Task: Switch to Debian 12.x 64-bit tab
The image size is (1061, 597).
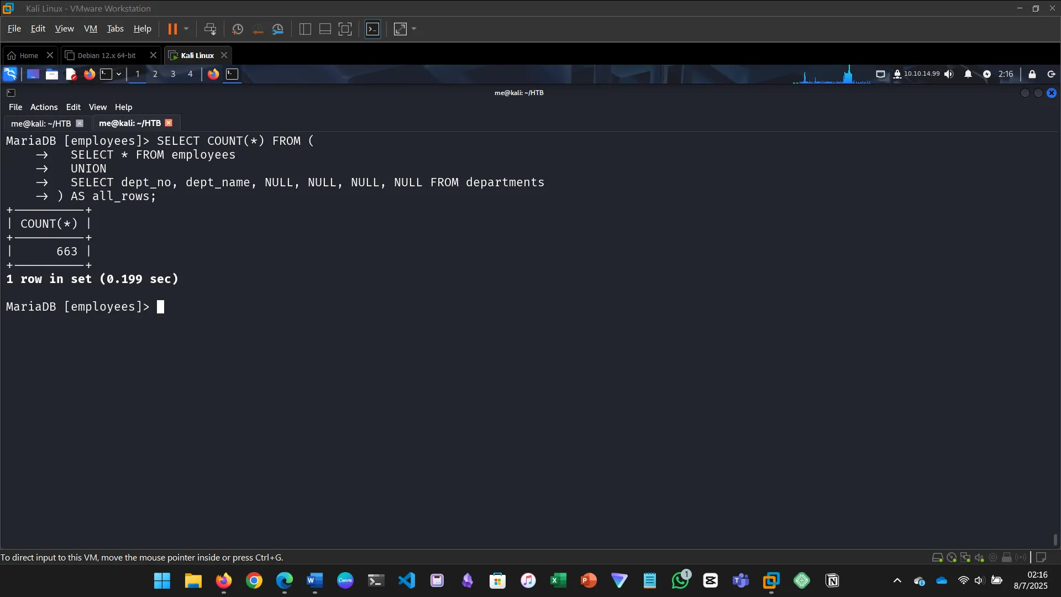Action: (x=106, y=55)
